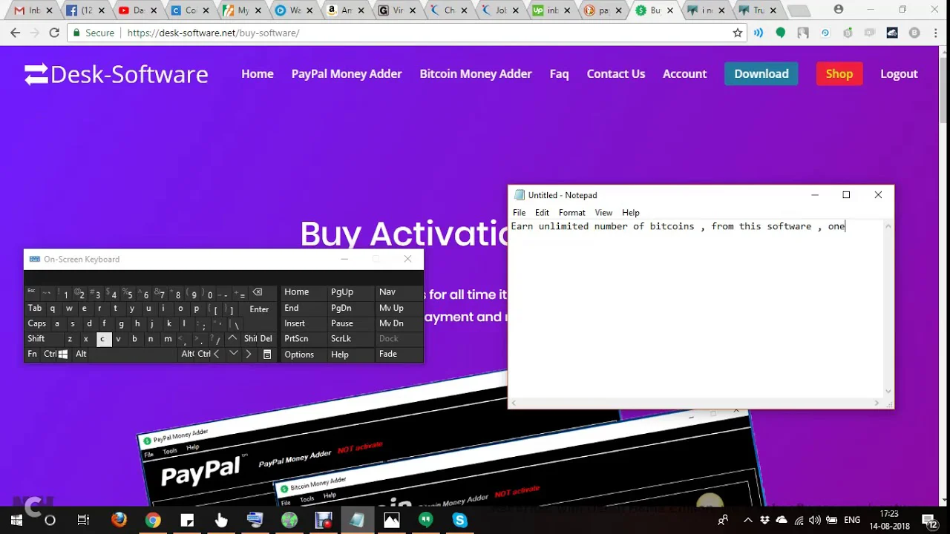This screenshot has width=950, height=534.
Task: Tap the highlighted c key on On-Screen Keyboard
Action: click(x=102, y=339)
